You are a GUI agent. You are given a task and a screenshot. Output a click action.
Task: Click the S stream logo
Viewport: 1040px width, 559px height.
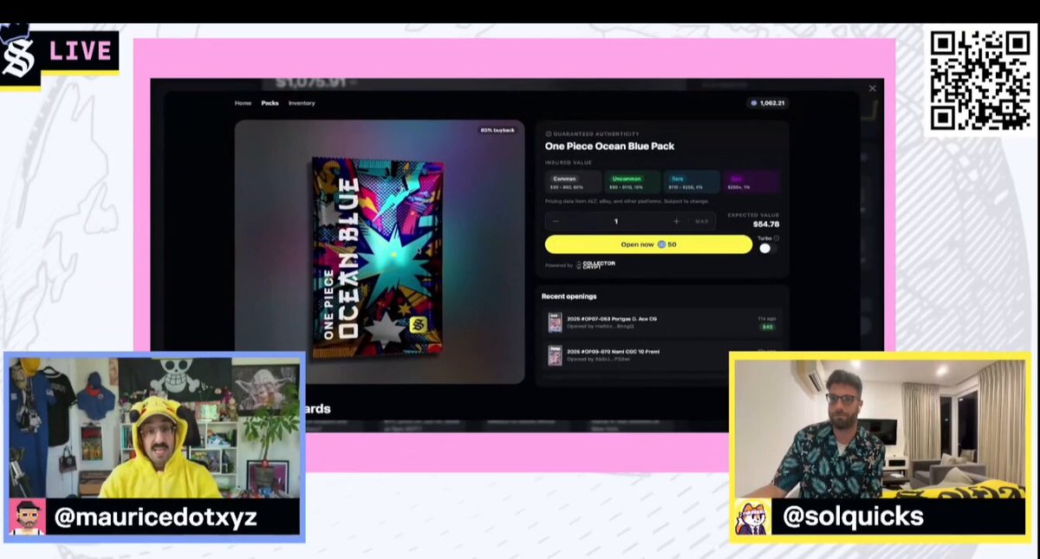point(18,57)
